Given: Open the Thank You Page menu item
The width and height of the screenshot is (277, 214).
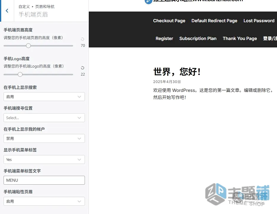Looking at the screenshot, I should click(240, 39).
